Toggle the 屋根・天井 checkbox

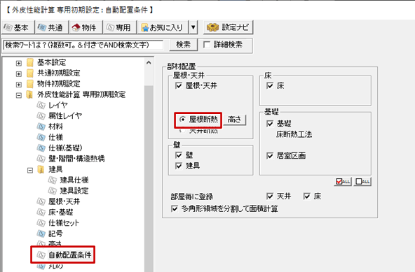click(179, 85)
